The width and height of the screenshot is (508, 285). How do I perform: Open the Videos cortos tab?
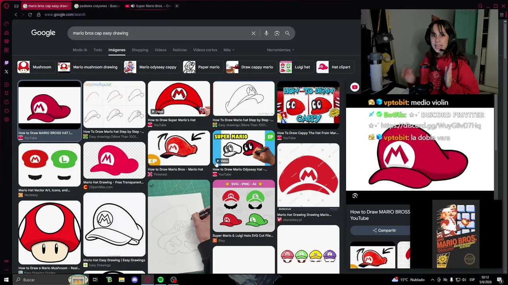click(x=205, y=50)
